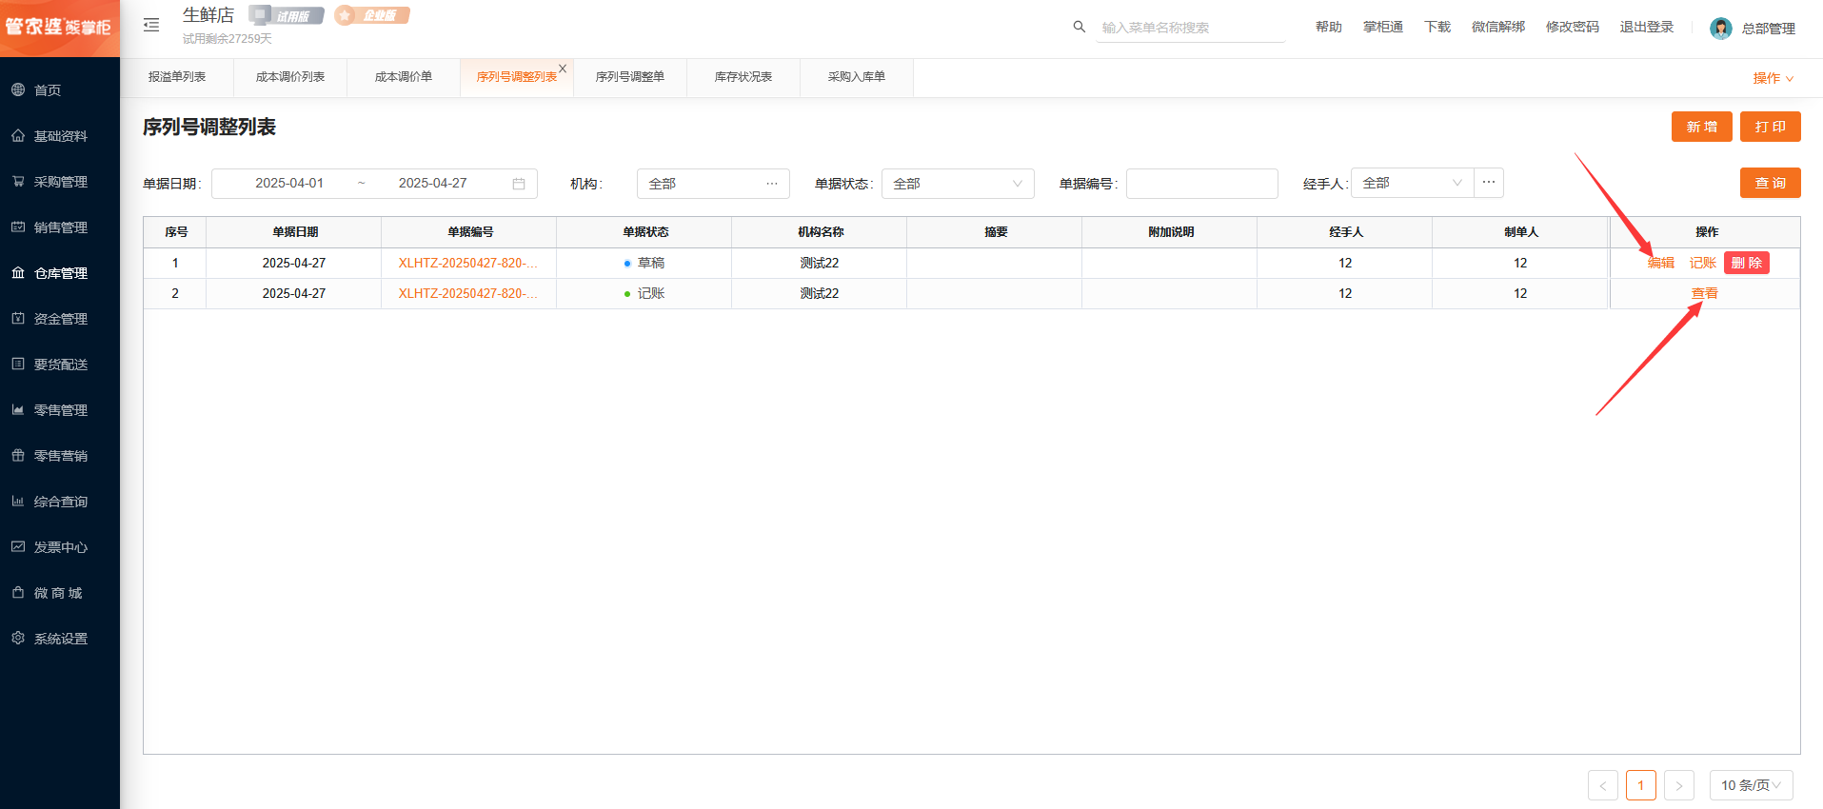Viewport: 1823px width, 809px height.
Task: Open the 单据状态 dropdown
Action: [x=958, y=184]
